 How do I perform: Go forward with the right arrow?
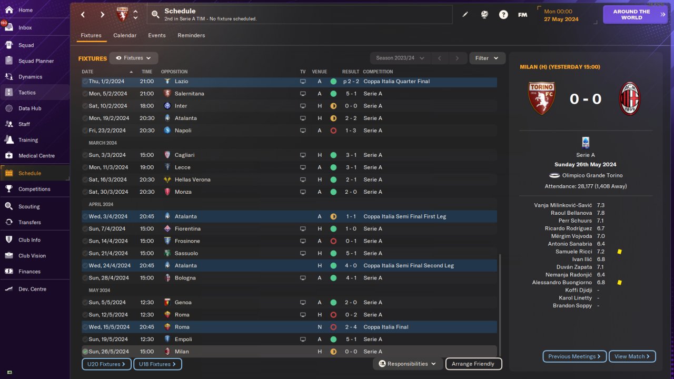[x=102, y=15]
